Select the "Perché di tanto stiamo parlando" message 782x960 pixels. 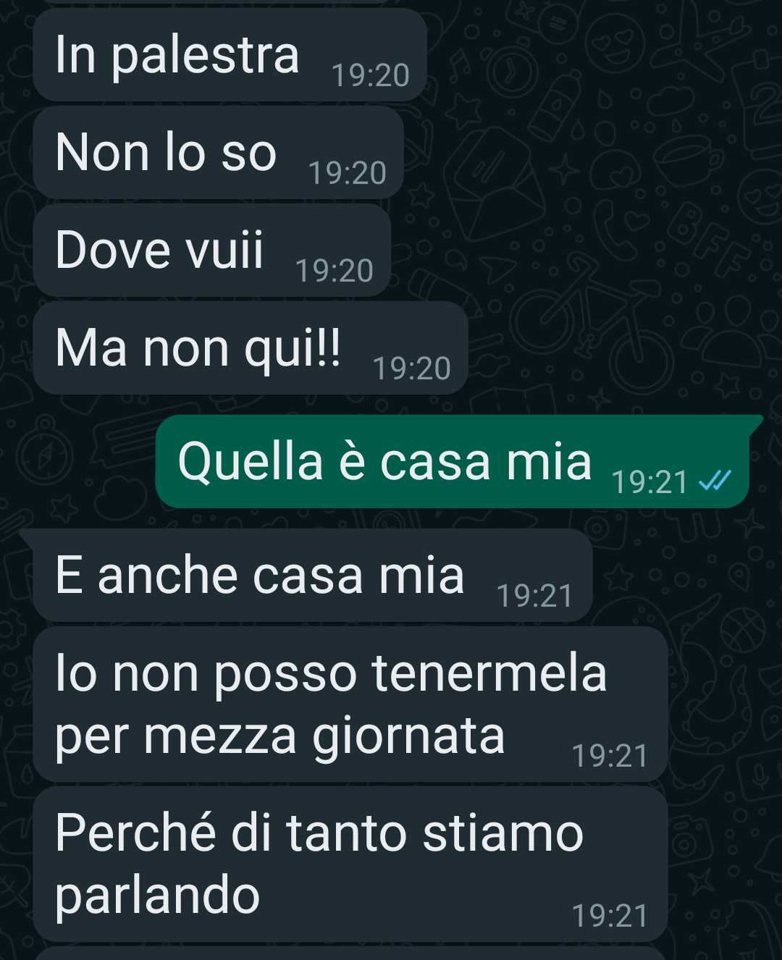click(350, 864)
